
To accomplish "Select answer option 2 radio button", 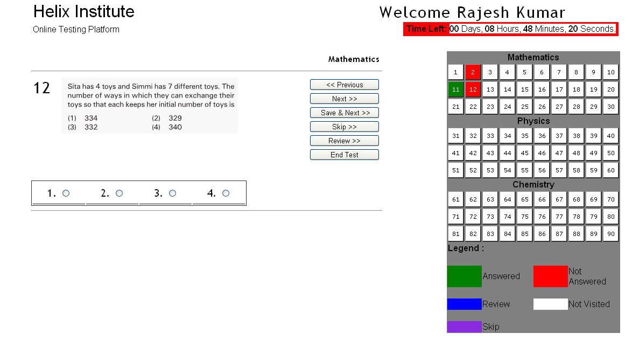I will [119, 193].
